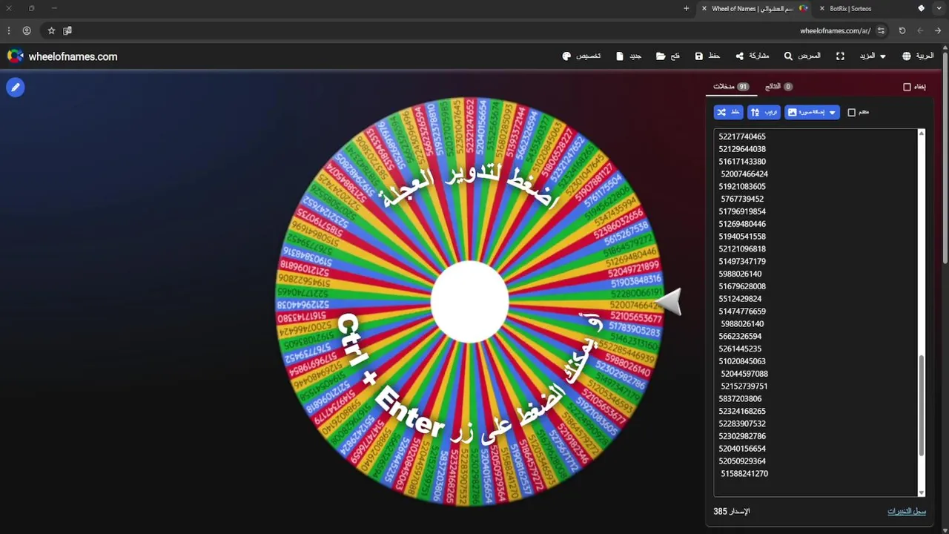Click entry 51940541558 in the list
This screenshot has height=534, width=949.
pos(742,237)
